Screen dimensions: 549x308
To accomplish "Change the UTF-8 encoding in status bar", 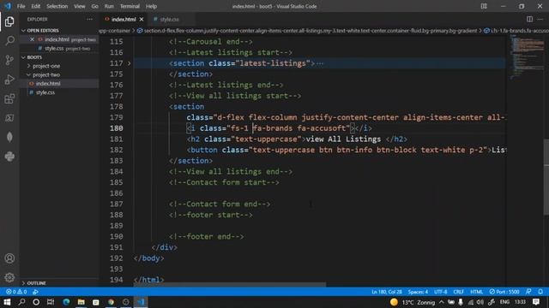I will pyautogui.click(x=440, y=292).
